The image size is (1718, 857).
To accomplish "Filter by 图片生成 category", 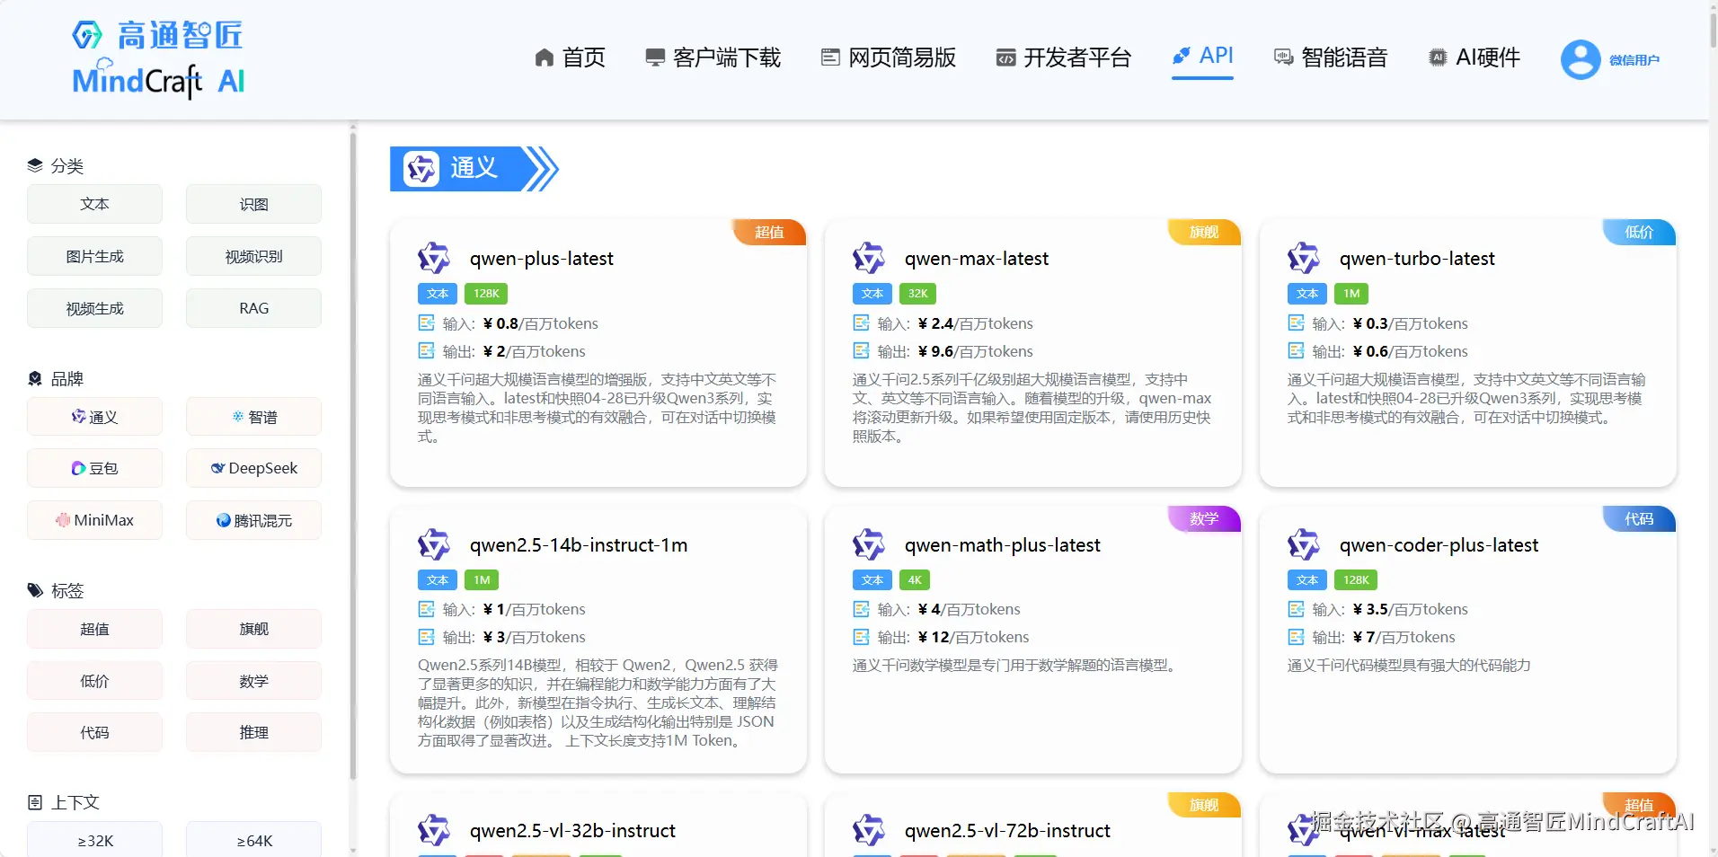I will (94, 256).
